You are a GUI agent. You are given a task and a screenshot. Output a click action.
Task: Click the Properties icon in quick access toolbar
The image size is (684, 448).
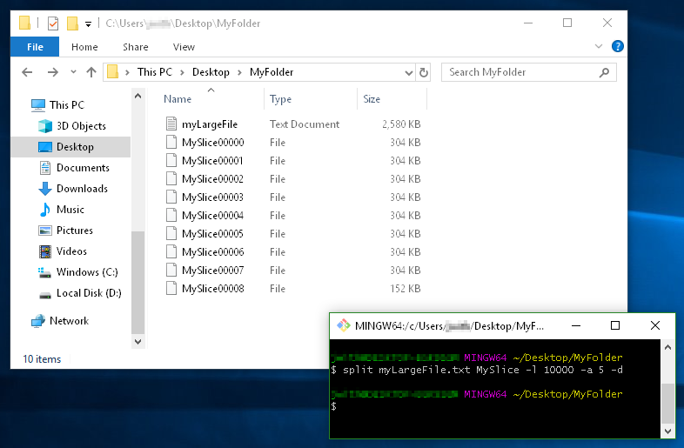click(53, 23)
